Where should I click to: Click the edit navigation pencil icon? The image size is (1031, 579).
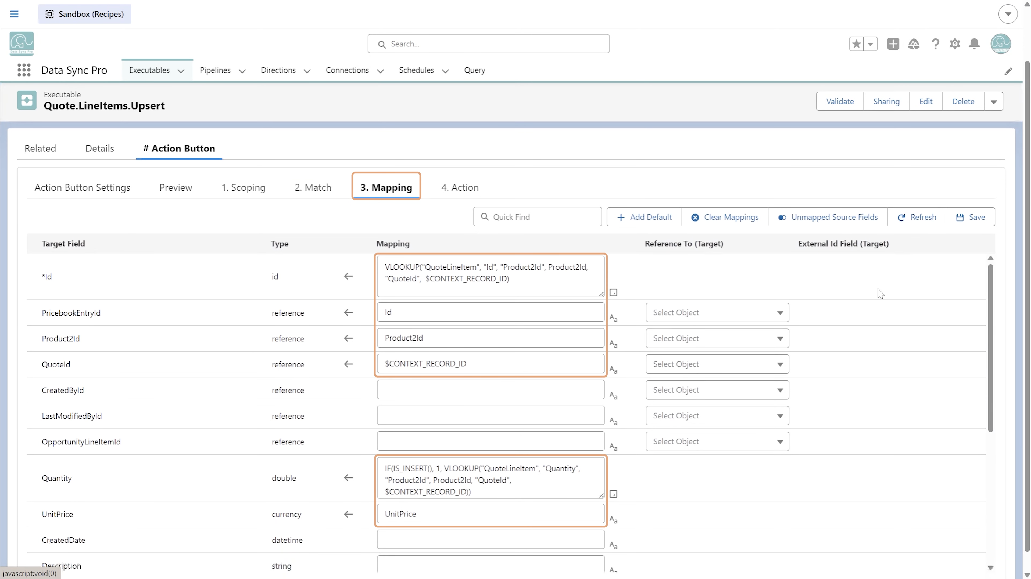1008,71
